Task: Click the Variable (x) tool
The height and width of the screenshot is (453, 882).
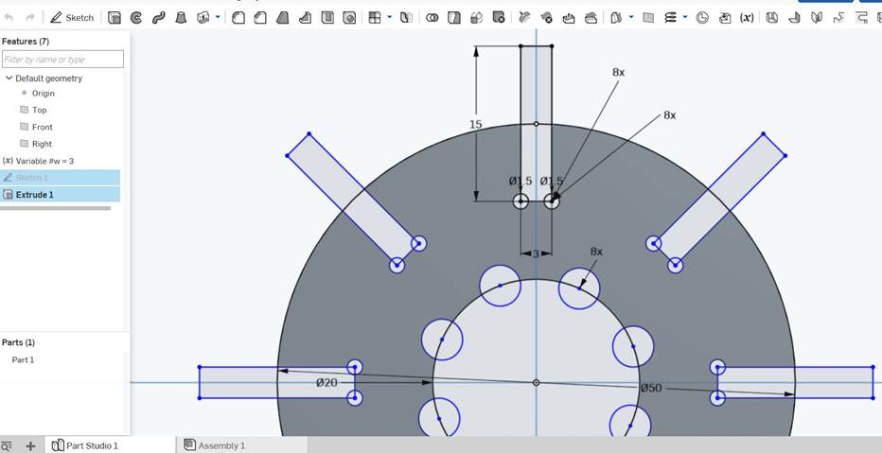Action: click(x=747, y=17)
